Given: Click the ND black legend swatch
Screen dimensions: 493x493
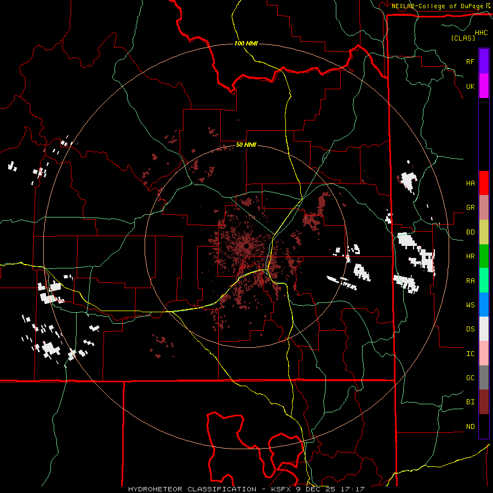Looking at the screenshot, I should coord(484,426).
